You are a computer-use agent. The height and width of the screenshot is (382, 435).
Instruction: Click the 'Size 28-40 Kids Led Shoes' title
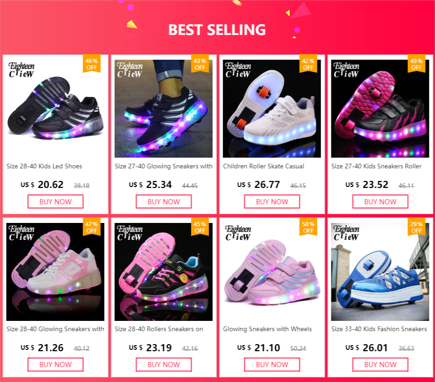pos(44,166)
